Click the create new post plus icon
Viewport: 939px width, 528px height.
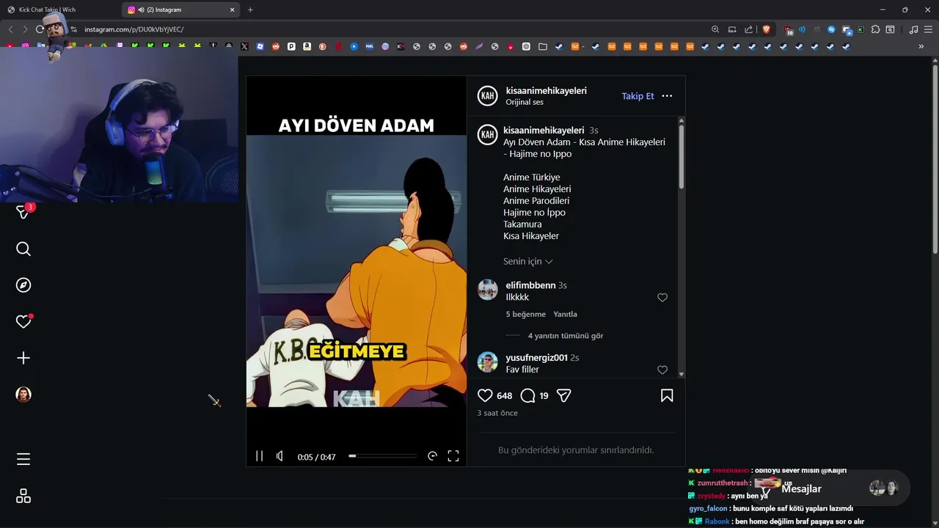(23, 358)
